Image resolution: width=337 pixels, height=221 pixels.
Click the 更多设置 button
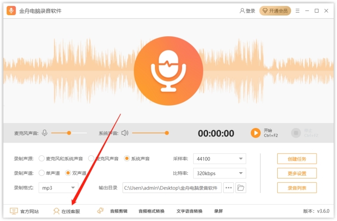coord(297,173)
